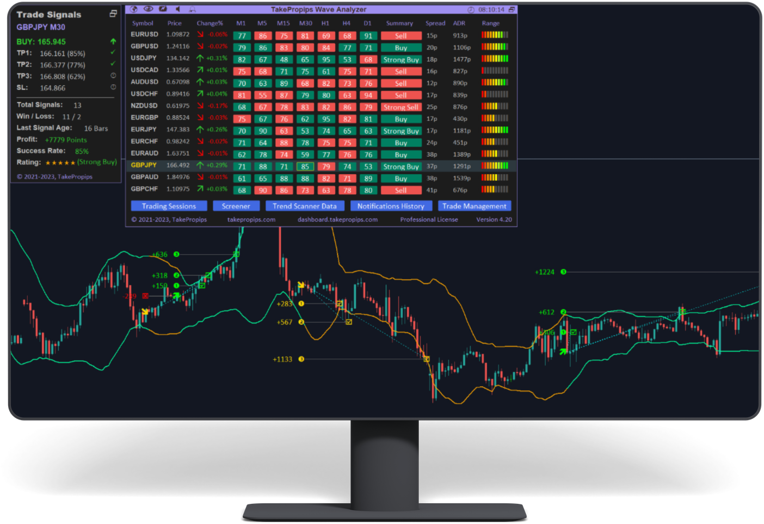Select the USDJPY symbol row

tap(144, 58)
